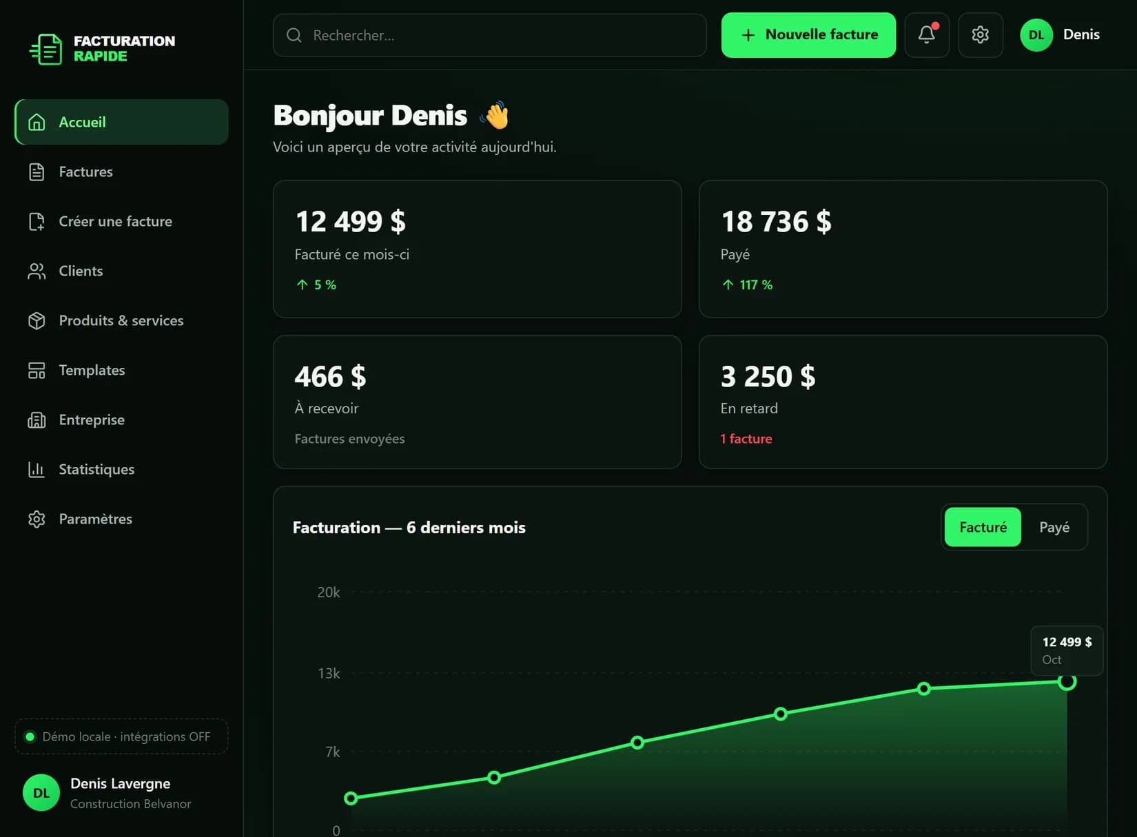Viewport: 1137px width, 837px height.
Task: Switch chart to Facturé view
Action: pyautogui.click(x=983, y=527)
